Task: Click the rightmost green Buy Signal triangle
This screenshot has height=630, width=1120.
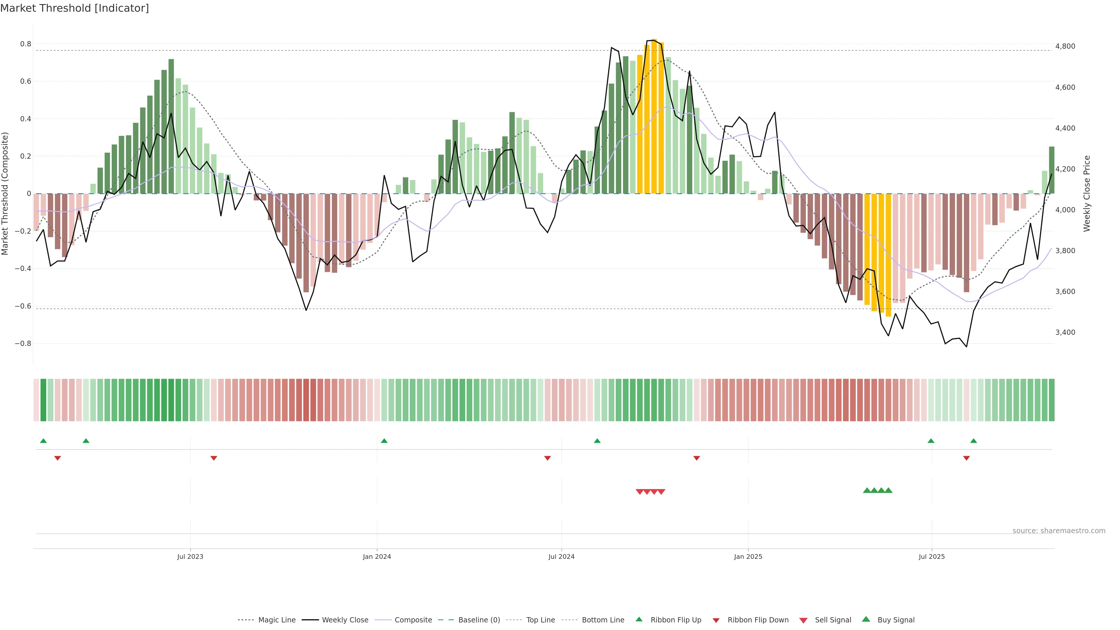Action: pos(888,490)
